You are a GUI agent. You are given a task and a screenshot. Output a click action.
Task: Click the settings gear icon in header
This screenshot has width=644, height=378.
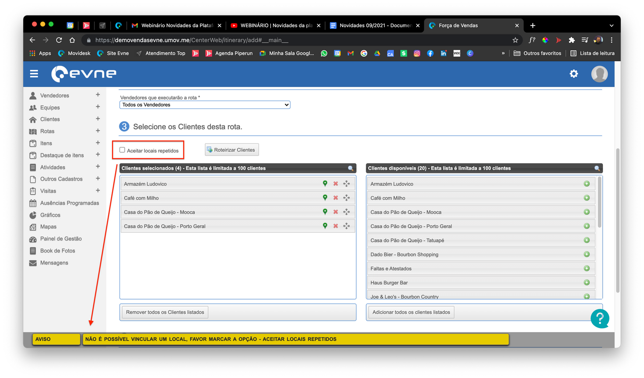(574, 74)
